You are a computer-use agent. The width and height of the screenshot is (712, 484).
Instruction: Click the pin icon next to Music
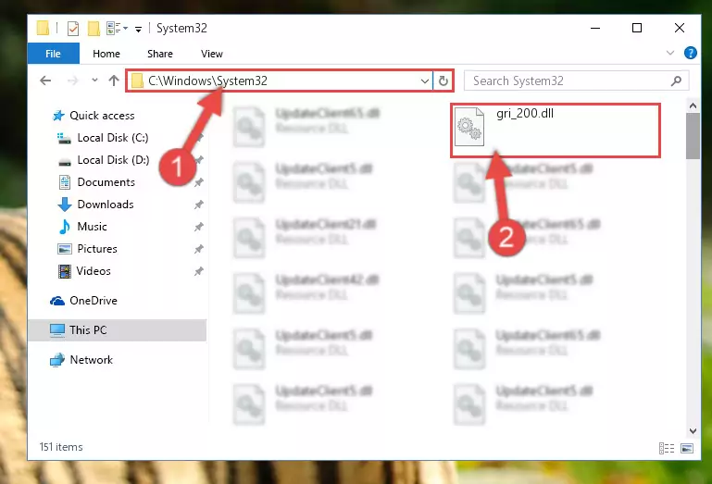pyautogui.click(x=198, y=227)
